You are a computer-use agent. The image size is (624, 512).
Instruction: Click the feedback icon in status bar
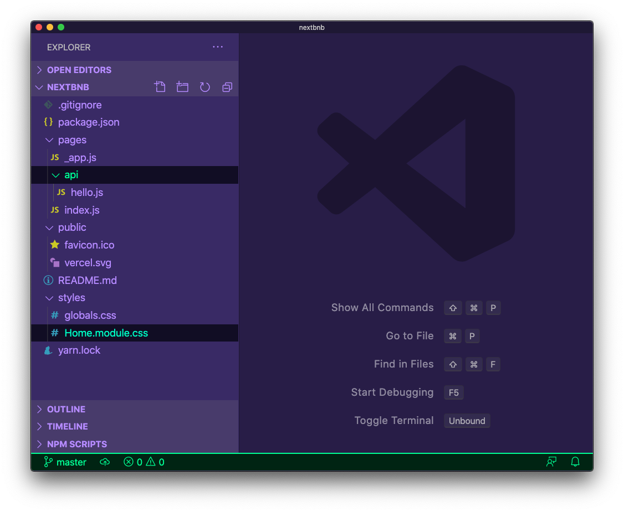coord(551,462)
